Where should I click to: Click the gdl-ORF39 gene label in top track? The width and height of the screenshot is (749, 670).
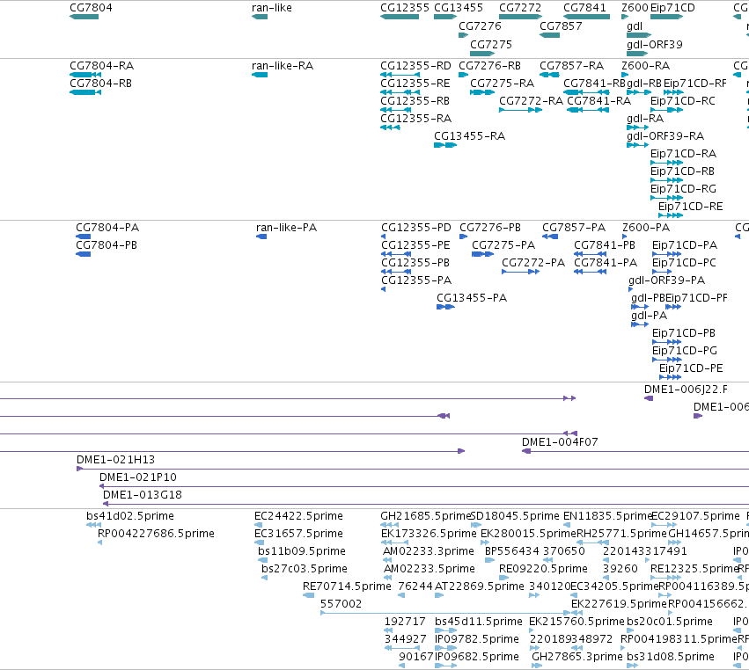(x=655, y=44)
